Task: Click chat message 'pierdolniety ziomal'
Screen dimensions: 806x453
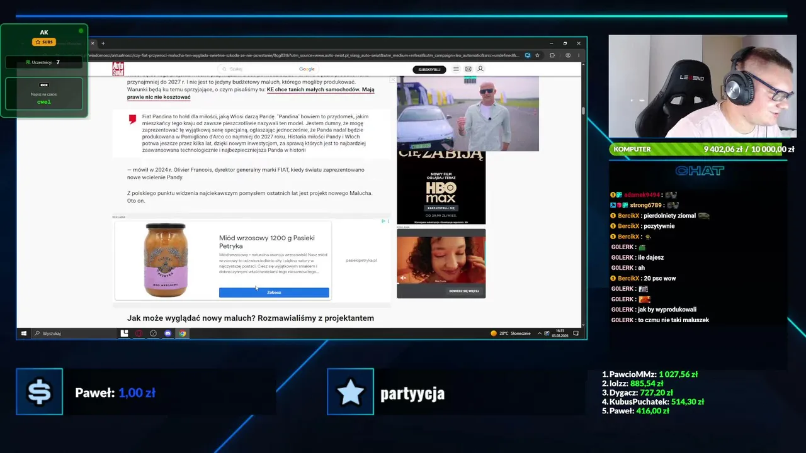Action: coord(669,216)
